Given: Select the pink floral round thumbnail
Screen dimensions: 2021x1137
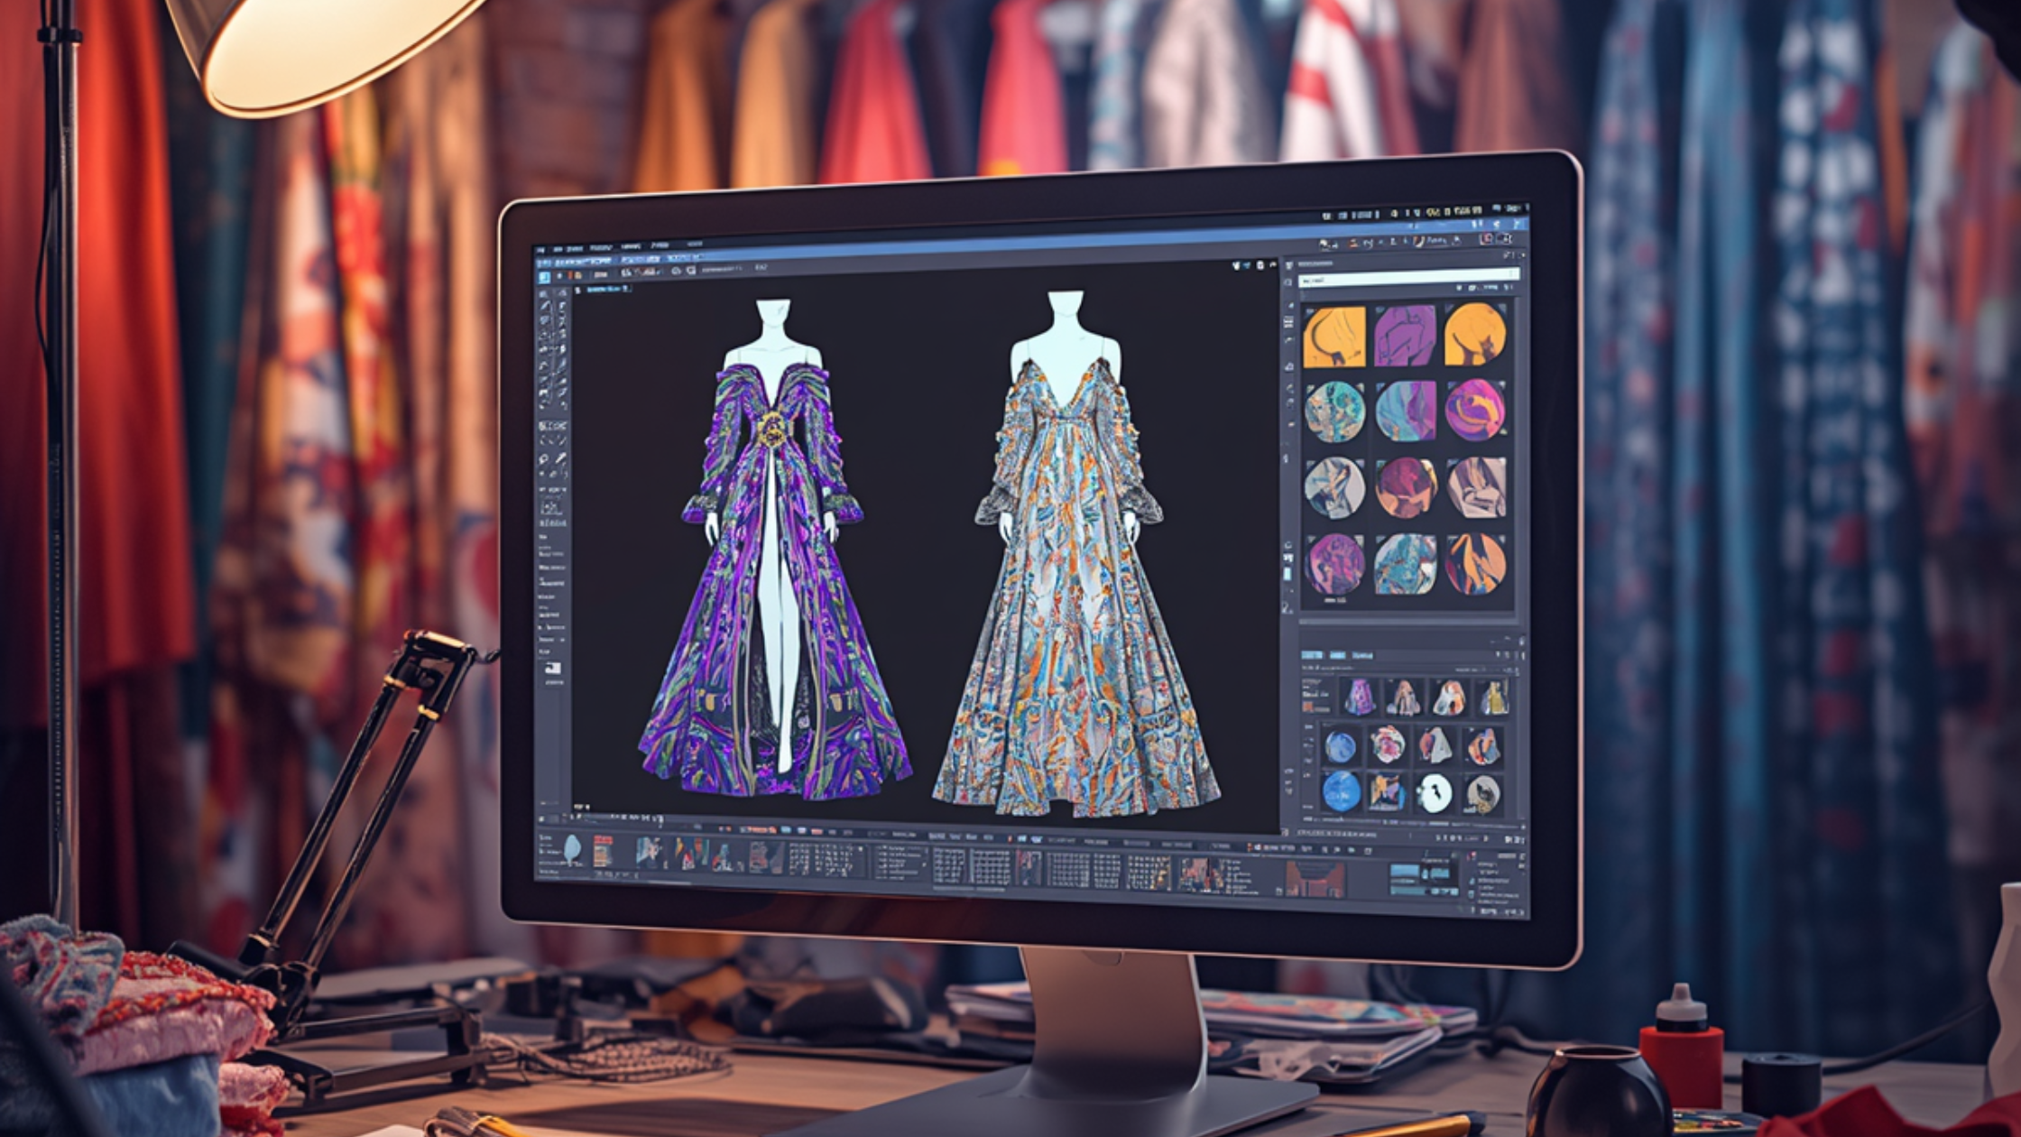Looking at the screenshot, I should coord(1388,745).
